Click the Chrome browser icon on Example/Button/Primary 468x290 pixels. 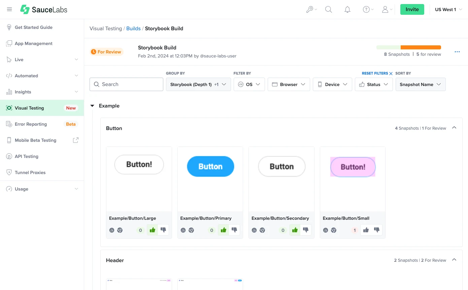point(191,230)
